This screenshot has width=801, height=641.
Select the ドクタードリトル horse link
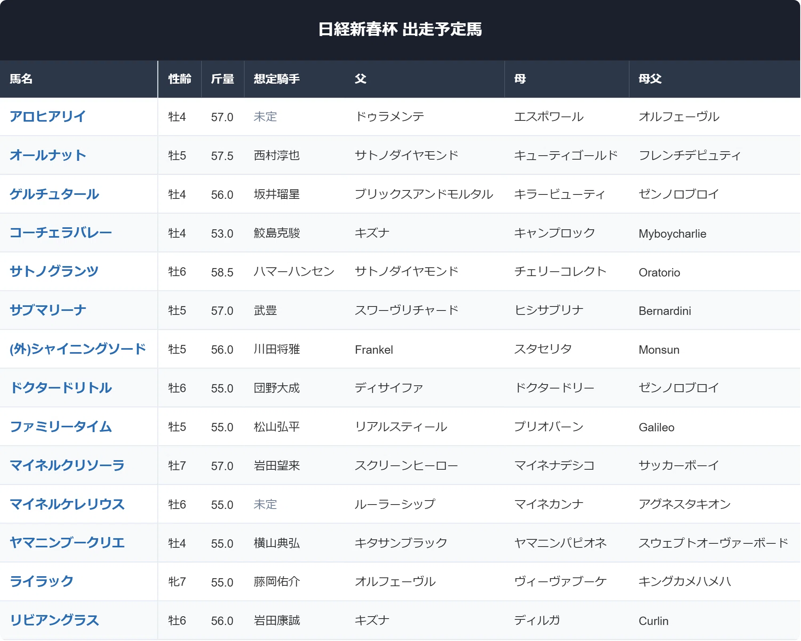point(61,388)
